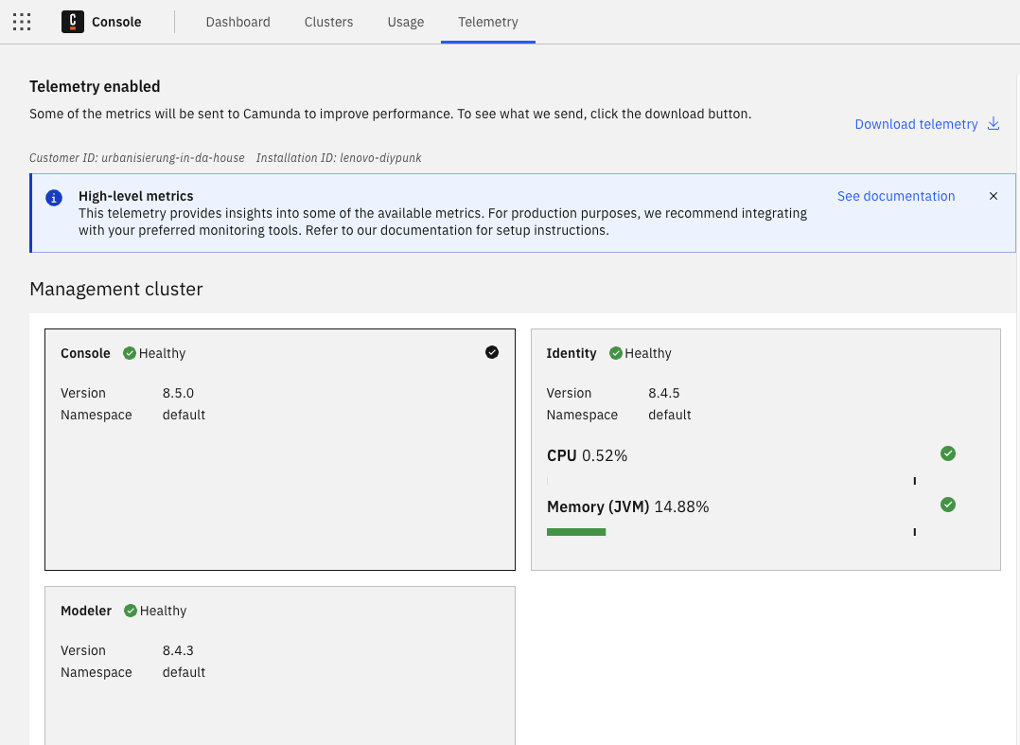
Task: Open the See documentation link
Action: 895,196
